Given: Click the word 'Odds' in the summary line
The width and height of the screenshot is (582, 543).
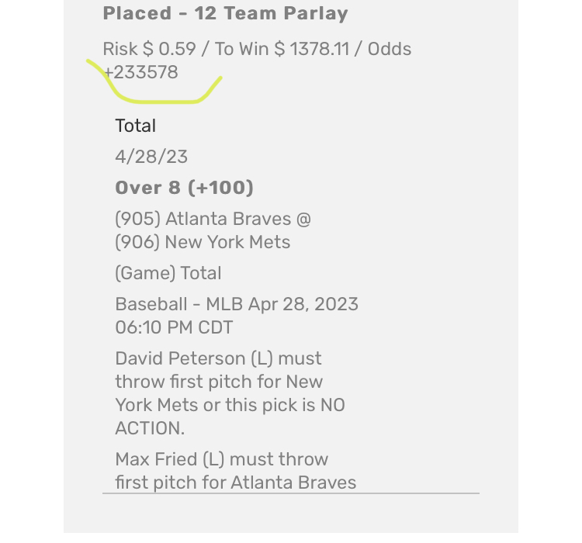Looking at the screenshot, I should (389, 49).
